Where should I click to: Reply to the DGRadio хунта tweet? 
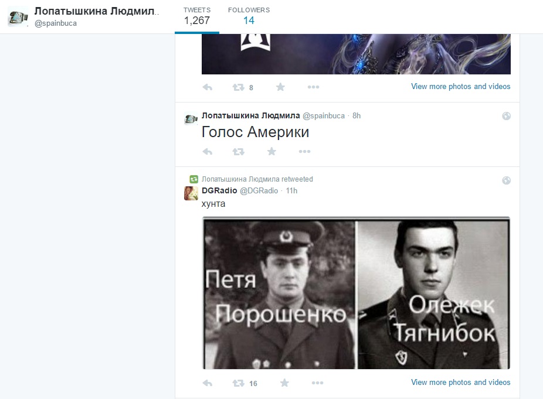pyautogui.click(x=207, y=383)
